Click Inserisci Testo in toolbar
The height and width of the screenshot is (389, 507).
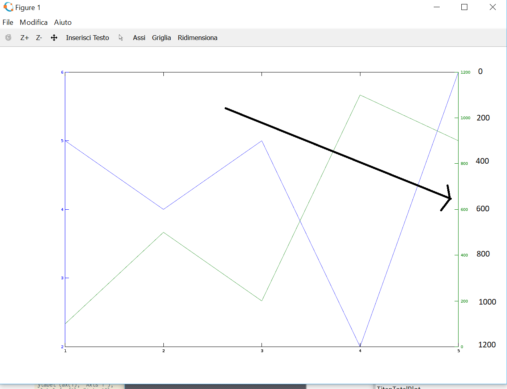(x=87, y=38)
